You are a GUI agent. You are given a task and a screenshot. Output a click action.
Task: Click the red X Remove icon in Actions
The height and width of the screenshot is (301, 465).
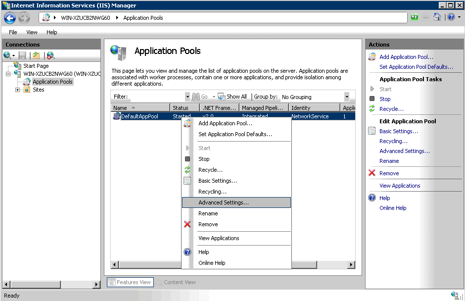(x=372, y=173)
